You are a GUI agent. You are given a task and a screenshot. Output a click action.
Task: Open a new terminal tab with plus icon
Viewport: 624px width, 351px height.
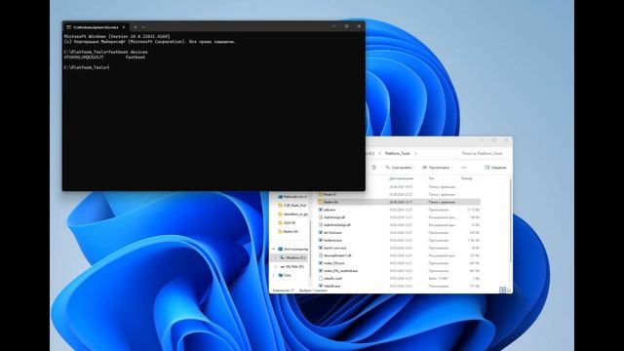[136, 27]
